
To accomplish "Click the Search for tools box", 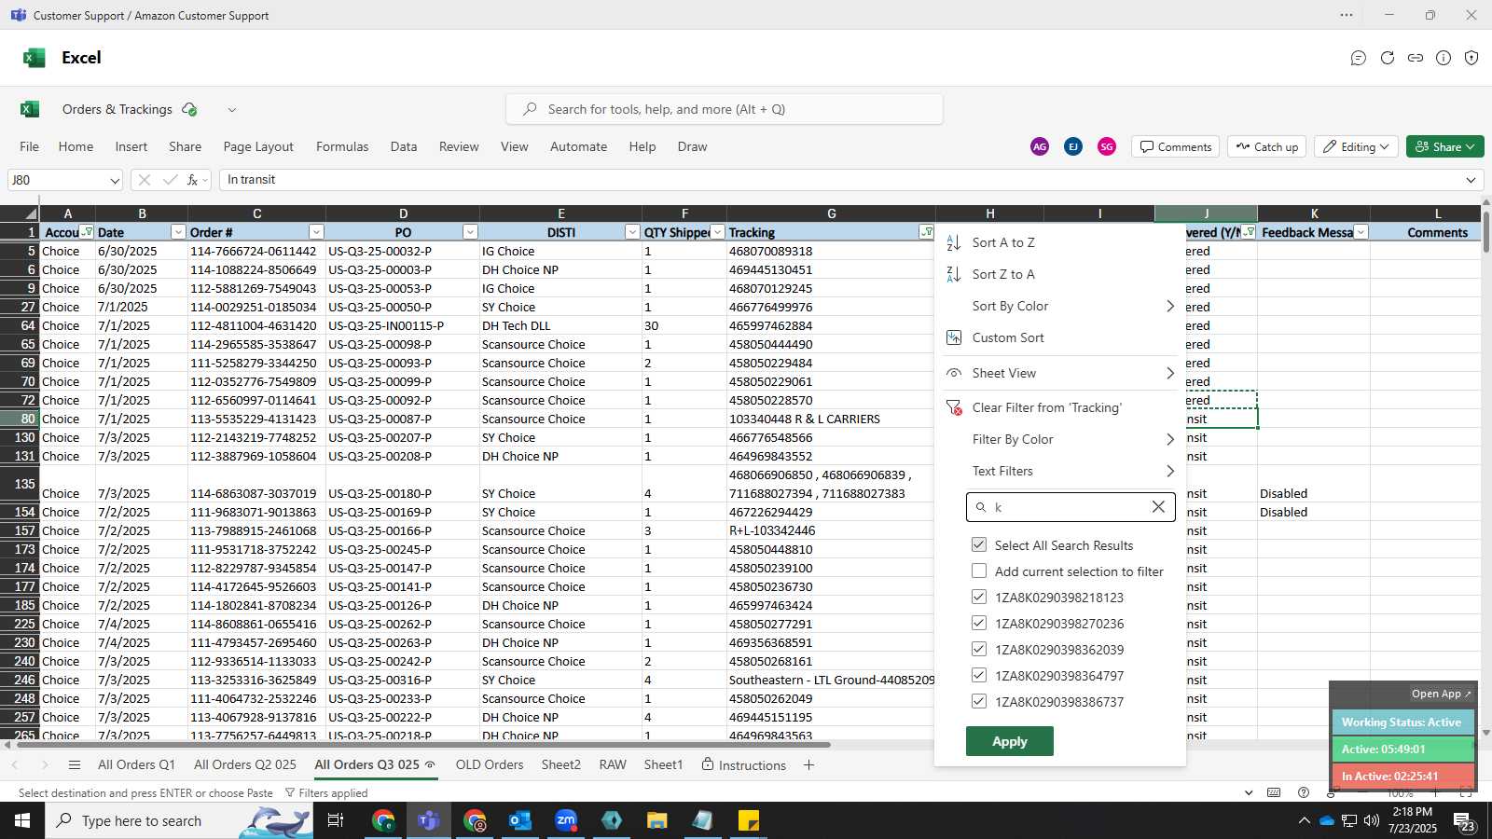I will coord(725,109).
